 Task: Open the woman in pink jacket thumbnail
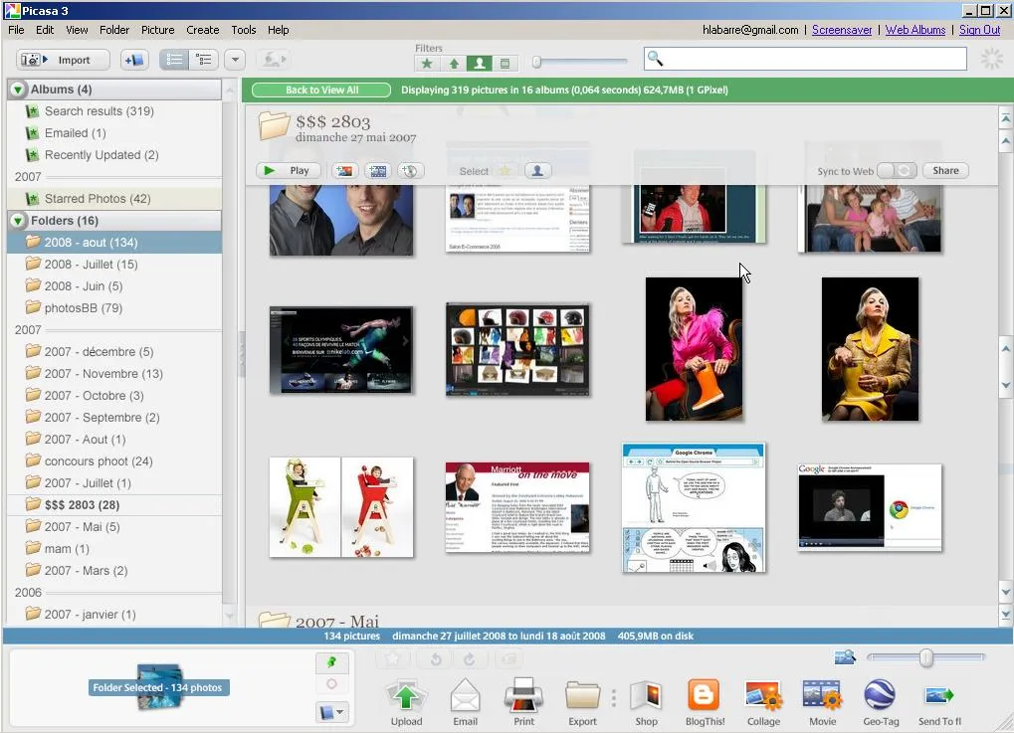[x=694, y=349]
